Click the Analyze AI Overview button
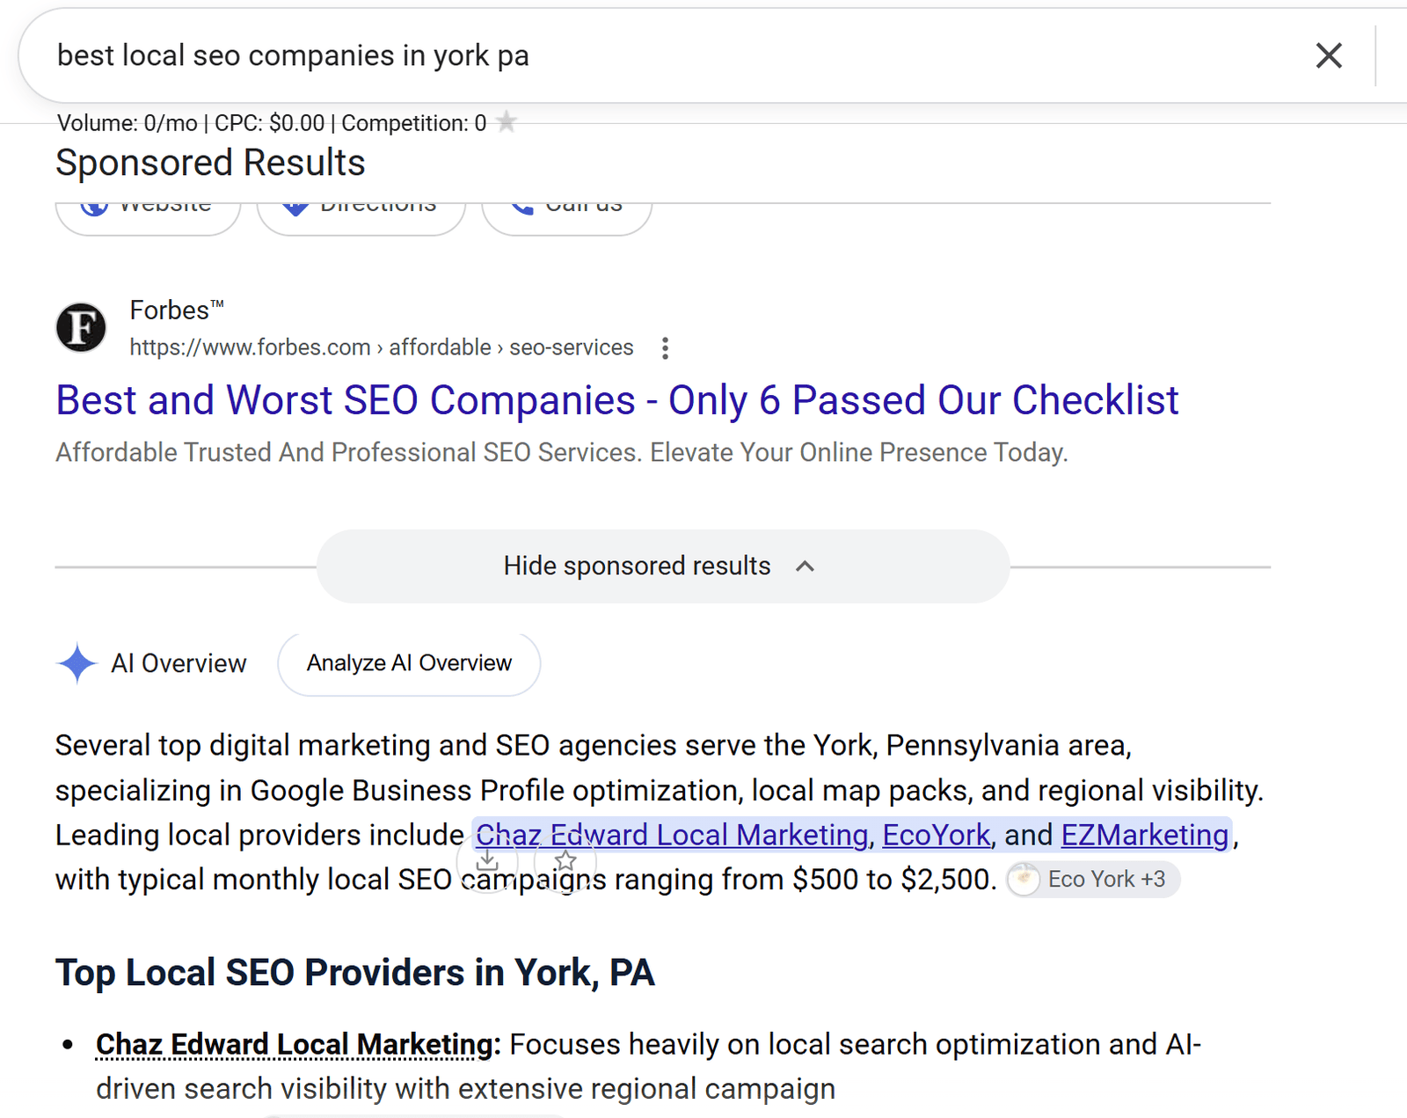 tap(409, 663)
